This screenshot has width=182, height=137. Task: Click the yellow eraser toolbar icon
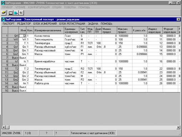pos(4,13)
